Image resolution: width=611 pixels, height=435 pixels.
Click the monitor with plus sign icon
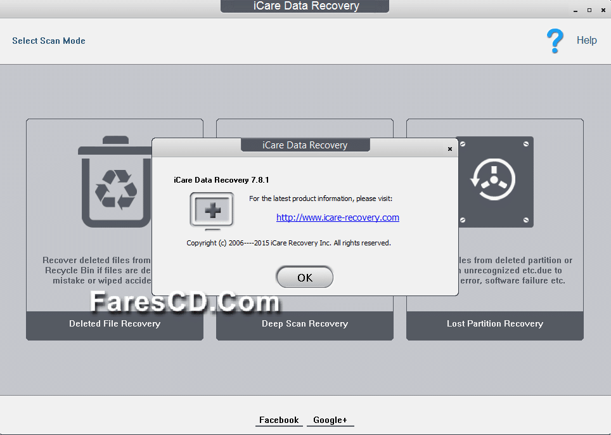212,211
